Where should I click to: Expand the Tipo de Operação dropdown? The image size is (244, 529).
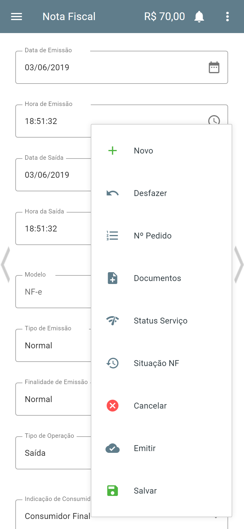tap(53, 453)
